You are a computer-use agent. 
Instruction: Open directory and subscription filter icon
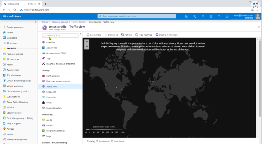click(195, 16)
